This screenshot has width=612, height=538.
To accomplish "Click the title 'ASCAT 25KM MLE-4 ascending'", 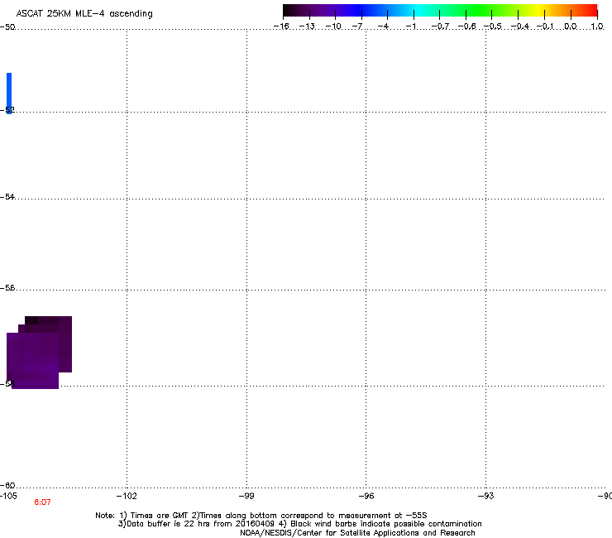I will (x=84, y=14).
